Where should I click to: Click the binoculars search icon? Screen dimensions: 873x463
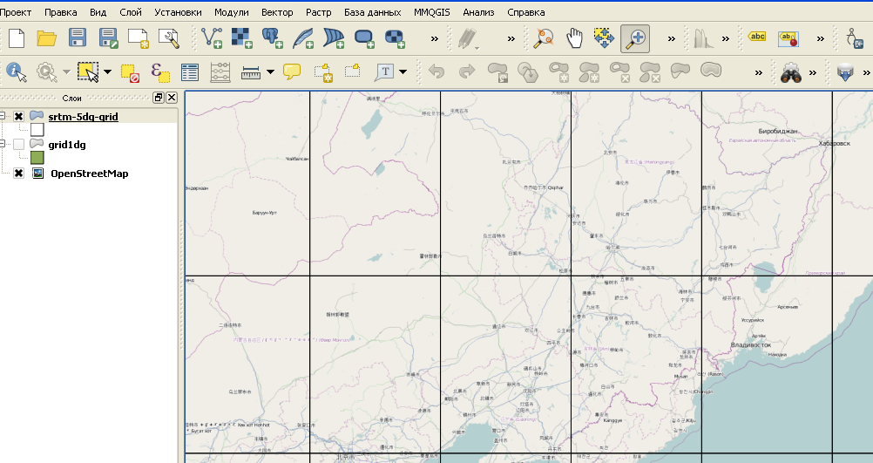pos(790,71)
